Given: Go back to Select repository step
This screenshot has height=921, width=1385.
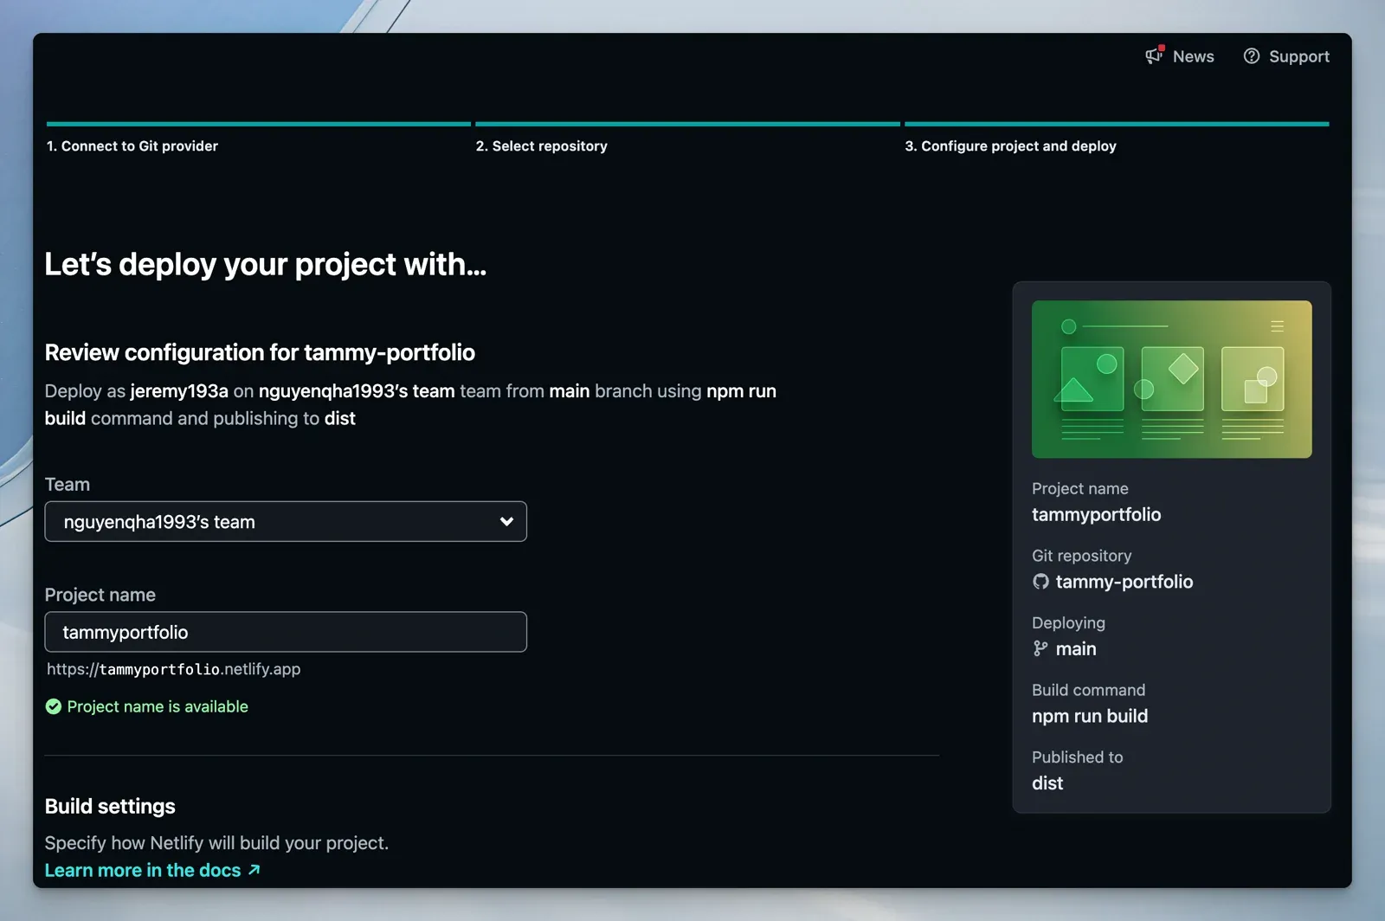Looking at the screenshot, I should coord(541,146).
